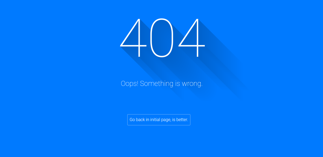
Task: Click 'Go back' text inside the button
Action: click(x=137, y=120)
